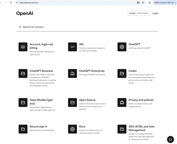Viewport: 177px width, 144px height.
Task: Click the OpenAI logo
Action: (24, 13)
